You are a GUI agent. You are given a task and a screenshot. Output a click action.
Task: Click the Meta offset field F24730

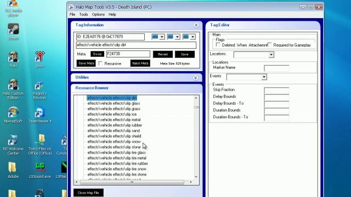pyautogui.click(x=128, y=54)
